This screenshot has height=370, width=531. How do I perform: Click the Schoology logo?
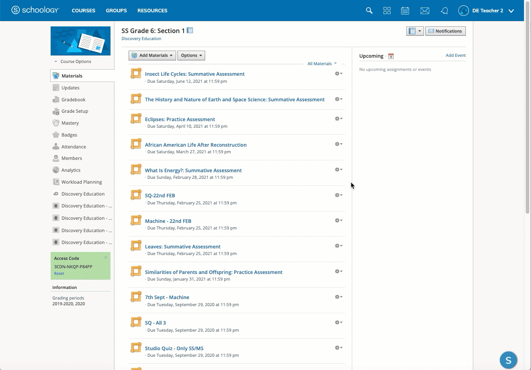[35, 10]
